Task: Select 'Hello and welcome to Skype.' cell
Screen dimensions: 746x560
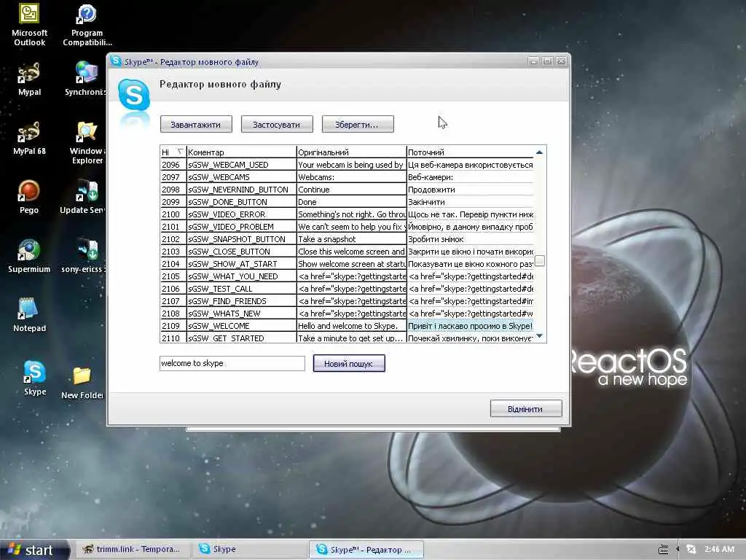Action: (351, 326)
